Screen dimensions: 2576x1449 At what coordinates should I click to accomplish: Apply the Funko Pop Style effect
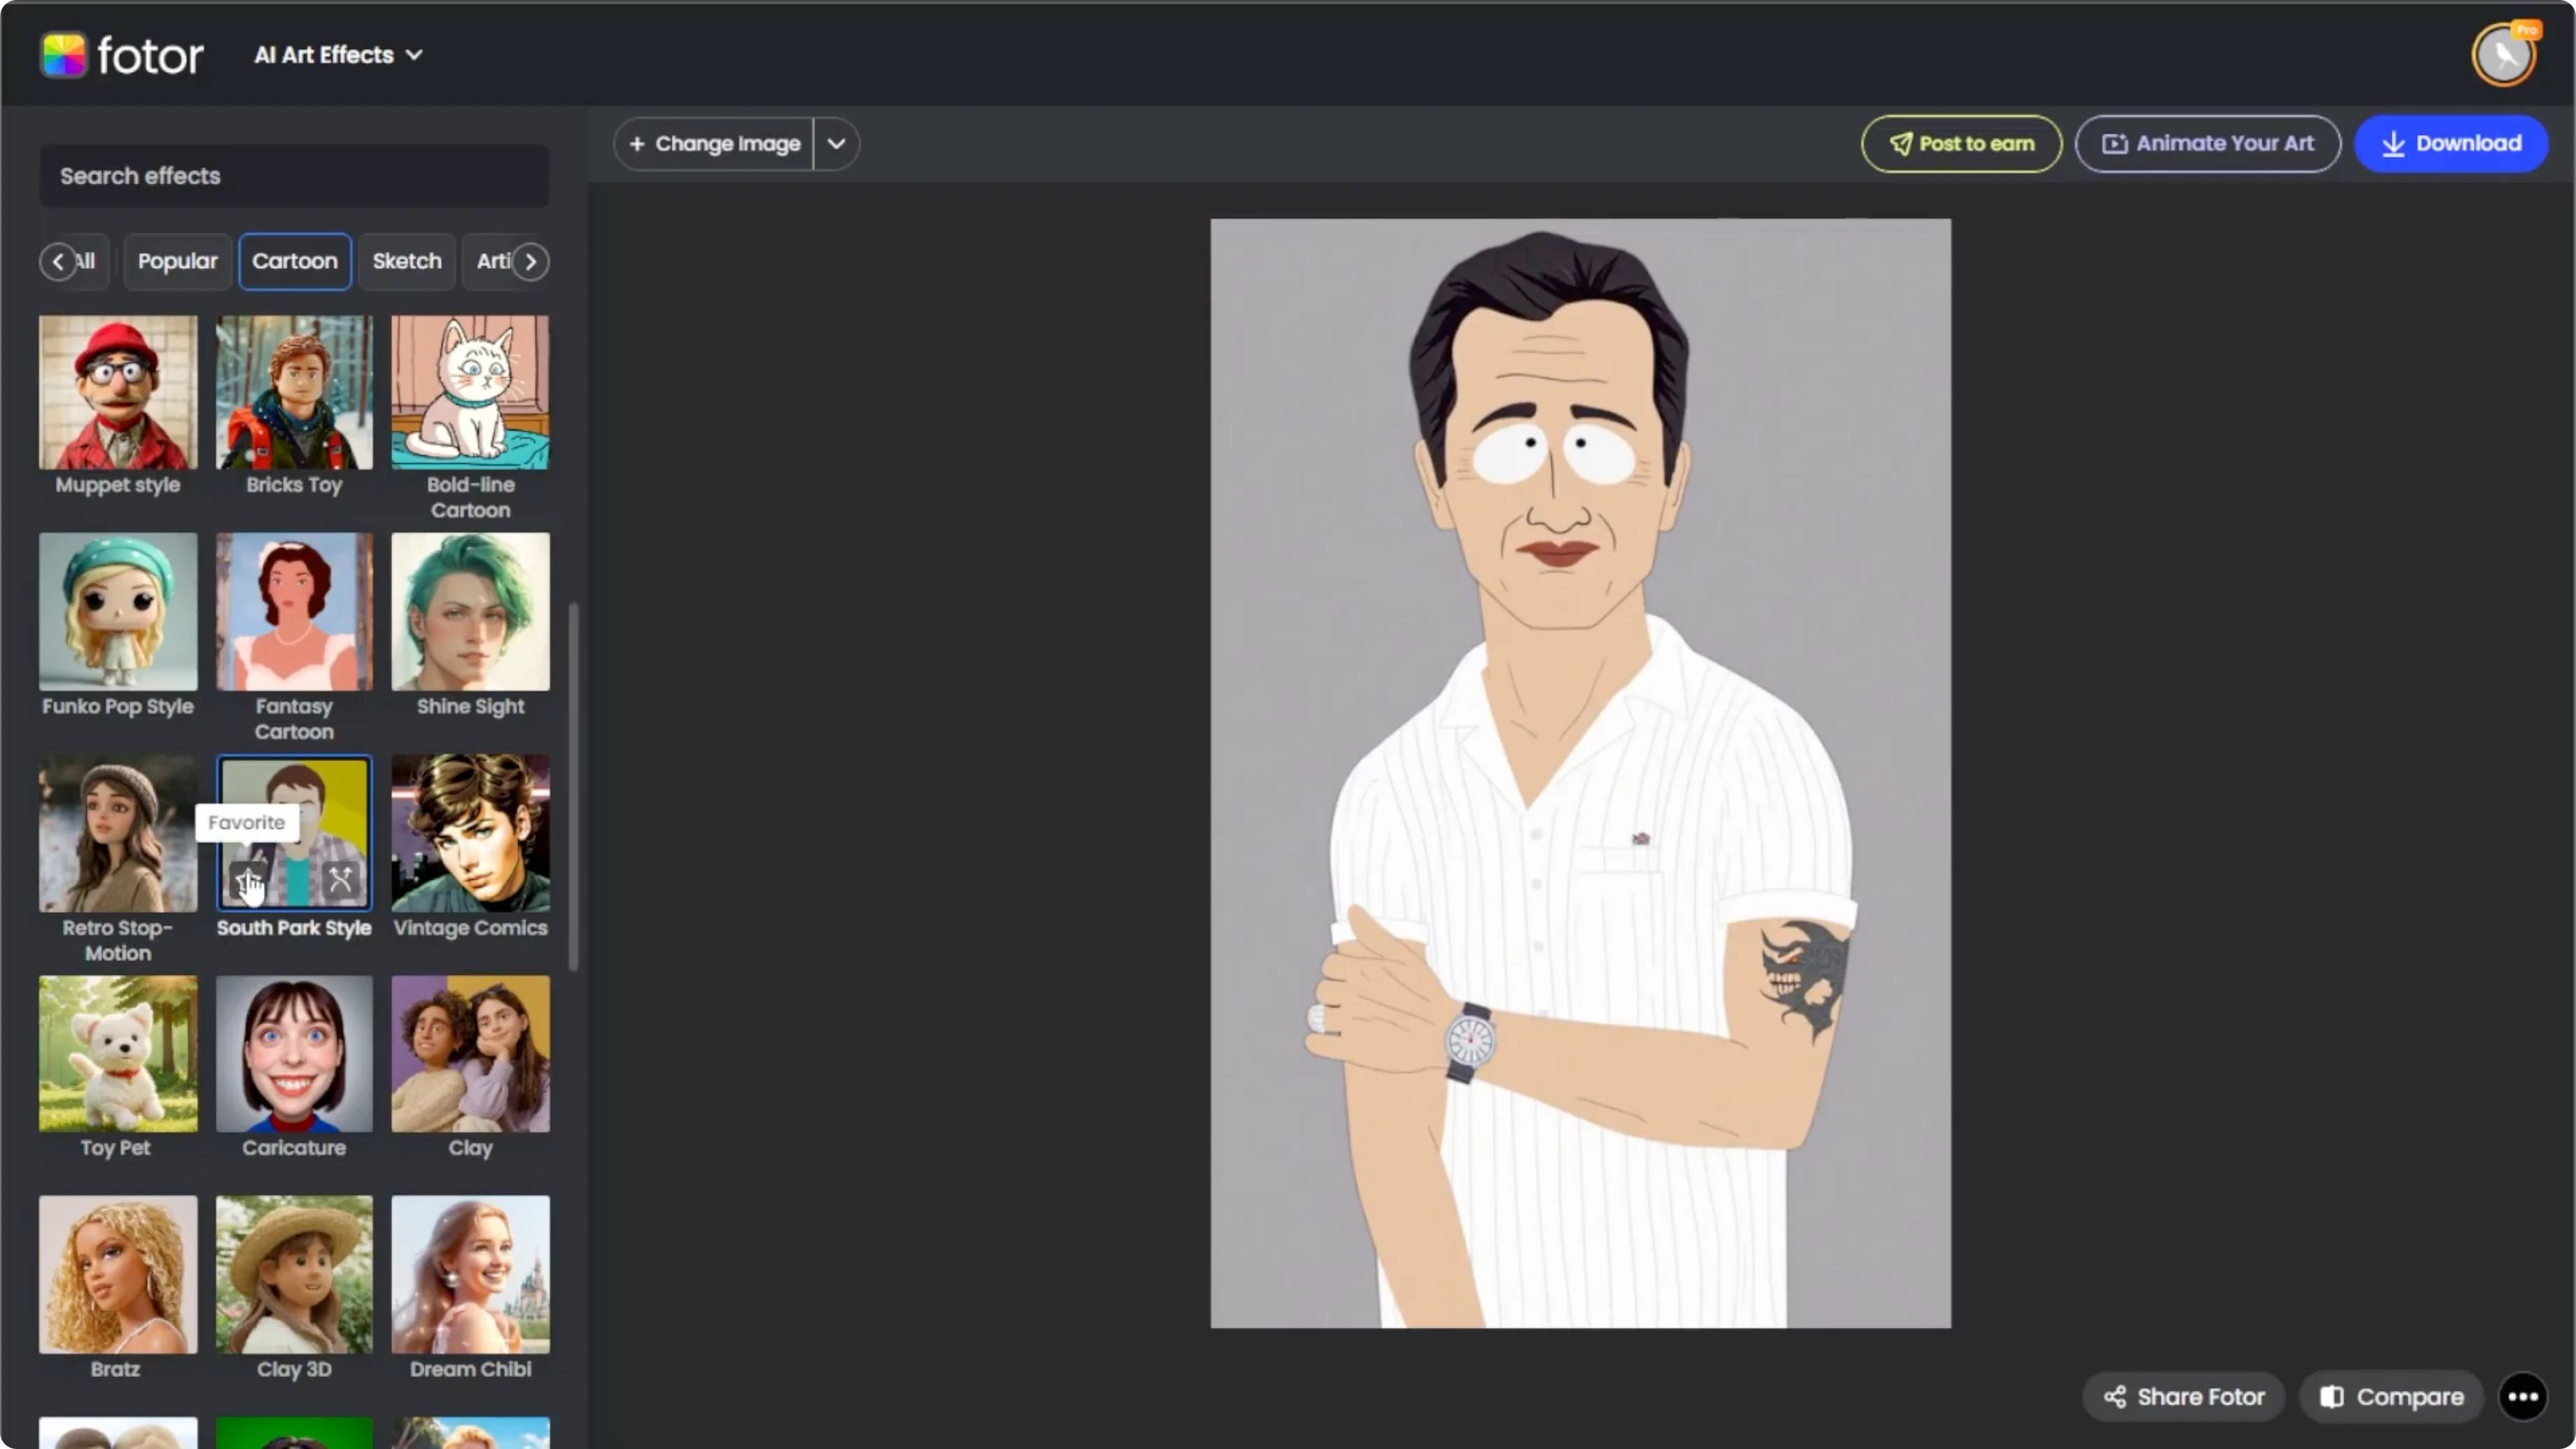(x=118, y=611)
